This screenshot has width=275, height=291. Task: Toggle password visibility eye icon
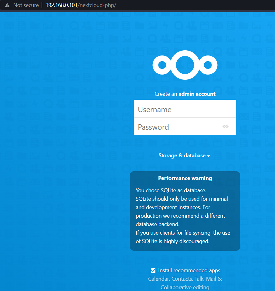(x=226, y=127)
